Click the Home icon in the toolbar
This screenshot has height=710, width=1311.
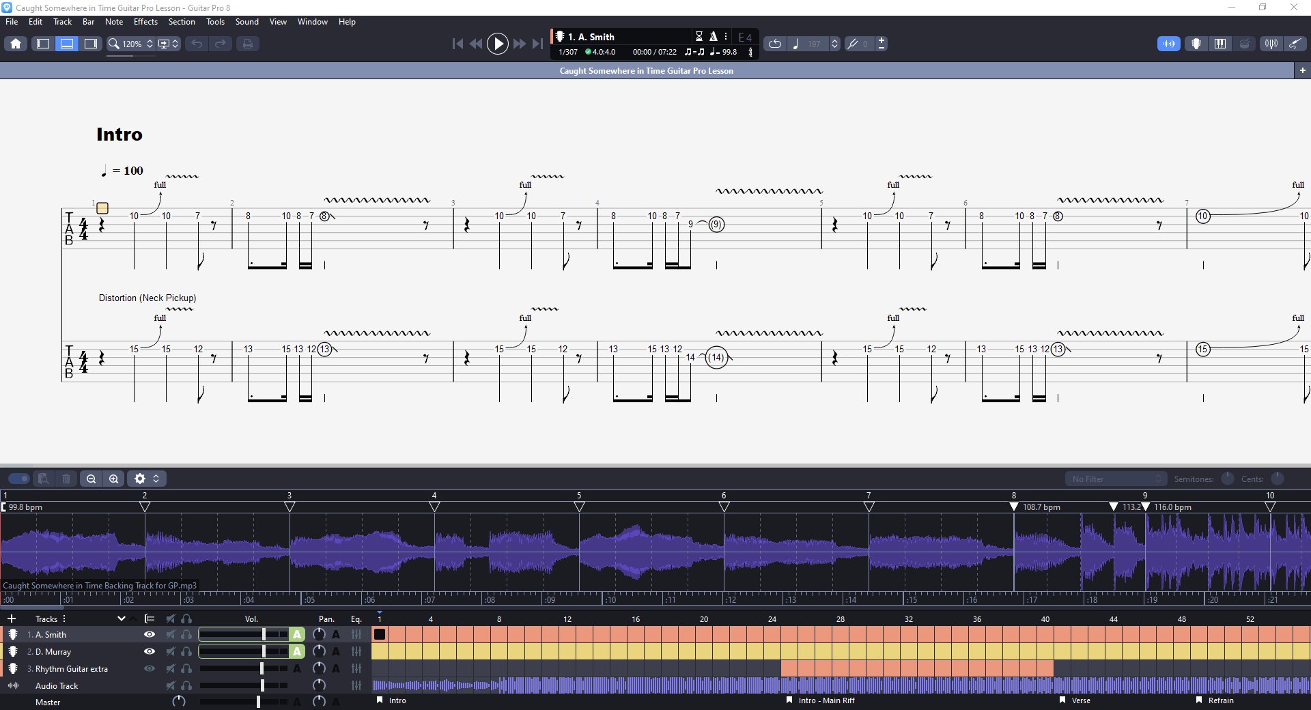(x=16, y=44)
